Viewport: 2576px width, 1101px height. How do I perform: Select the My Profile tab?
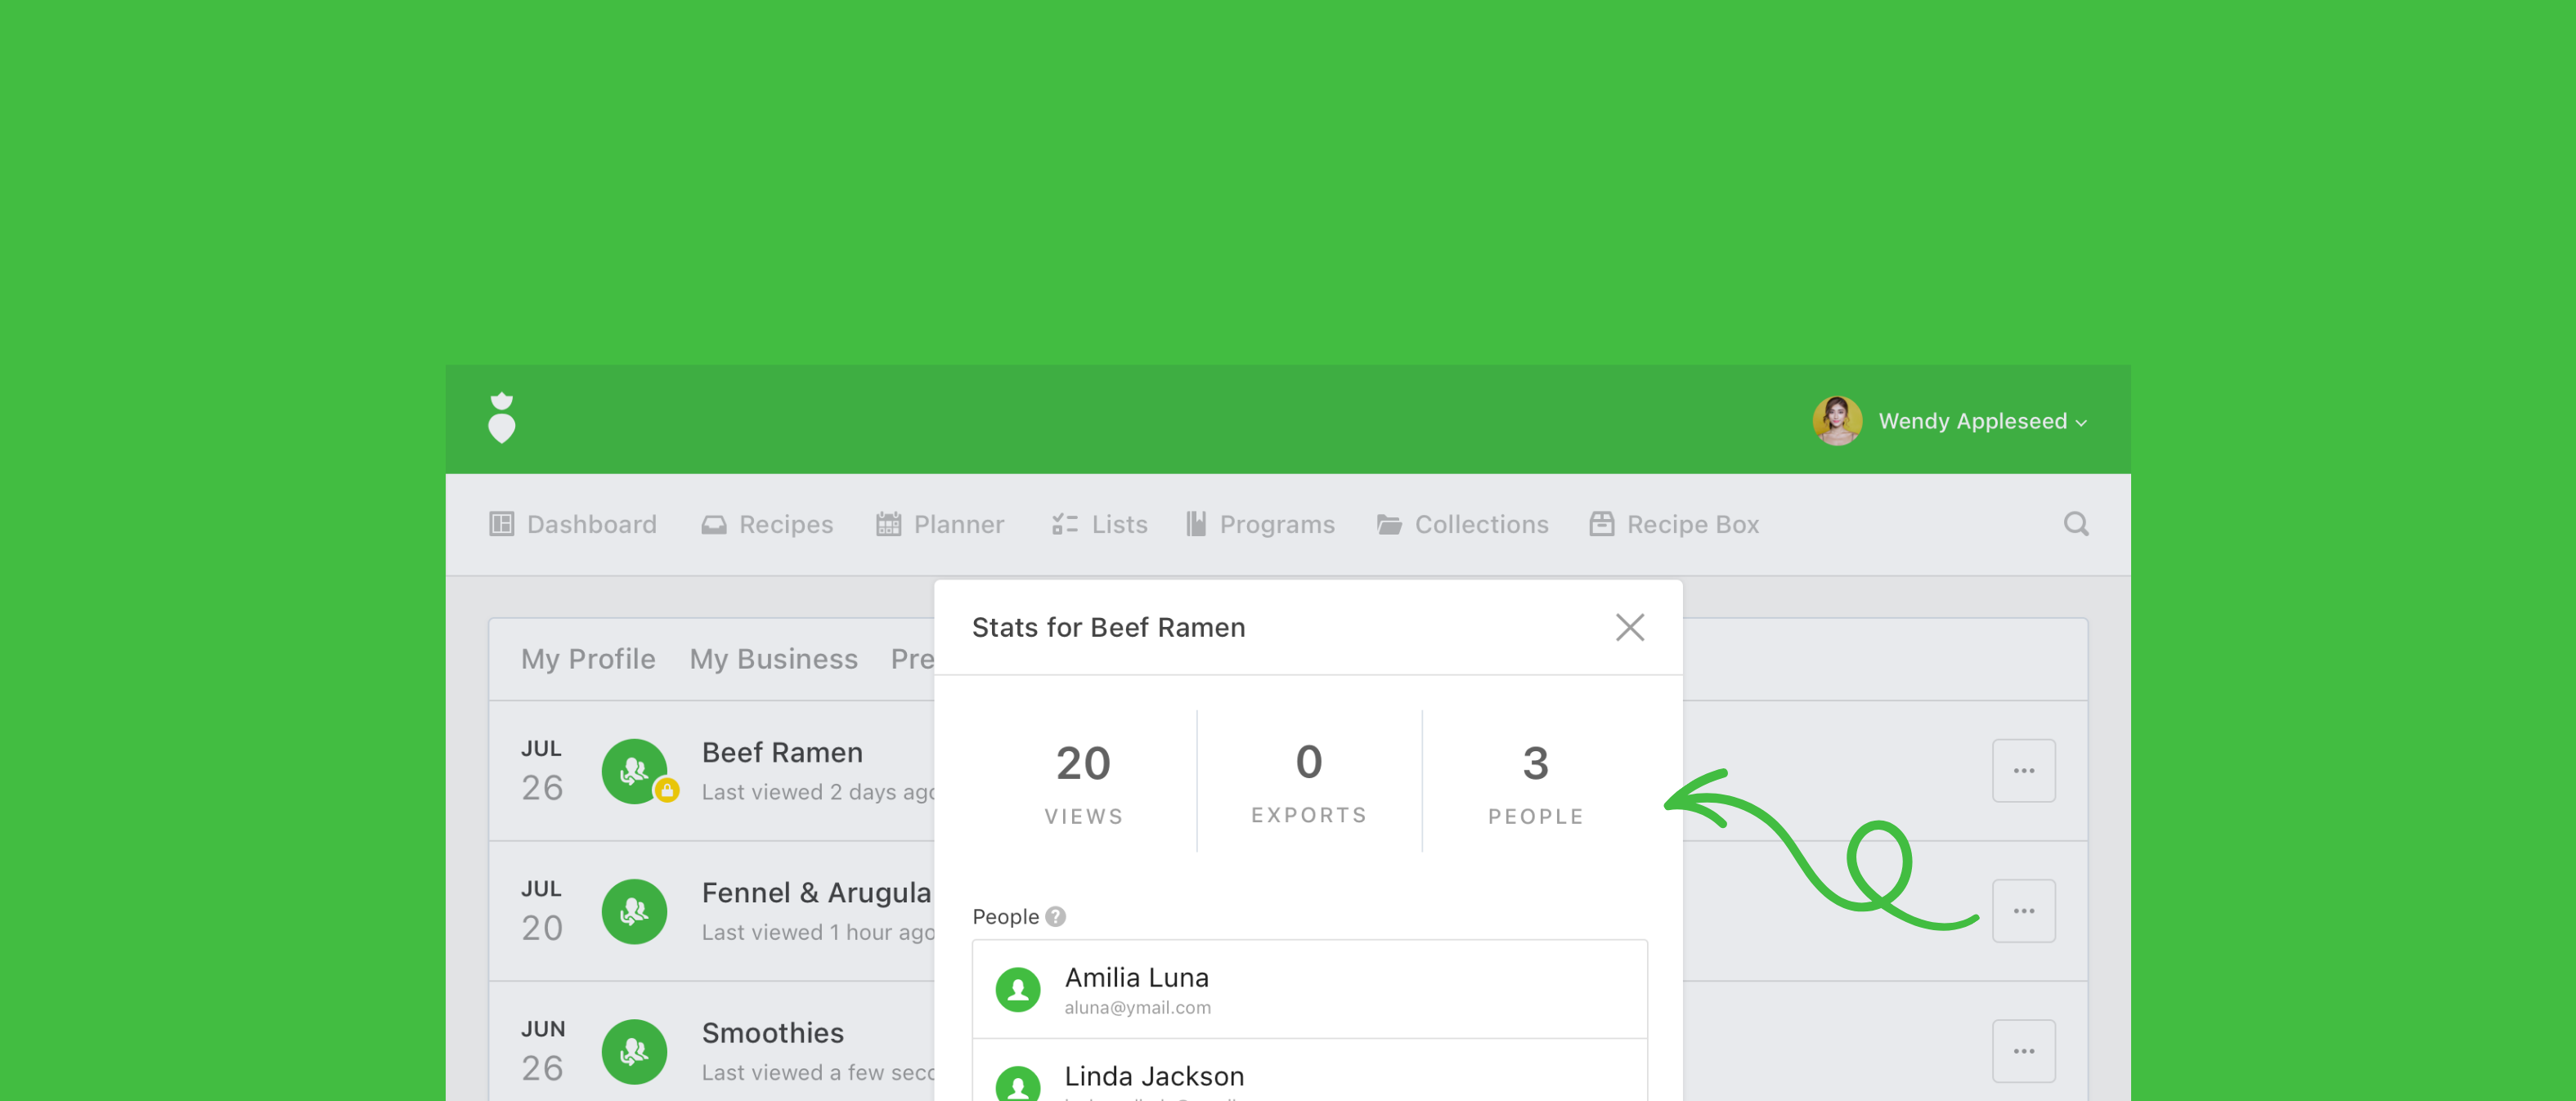click(x=588, y=660)
